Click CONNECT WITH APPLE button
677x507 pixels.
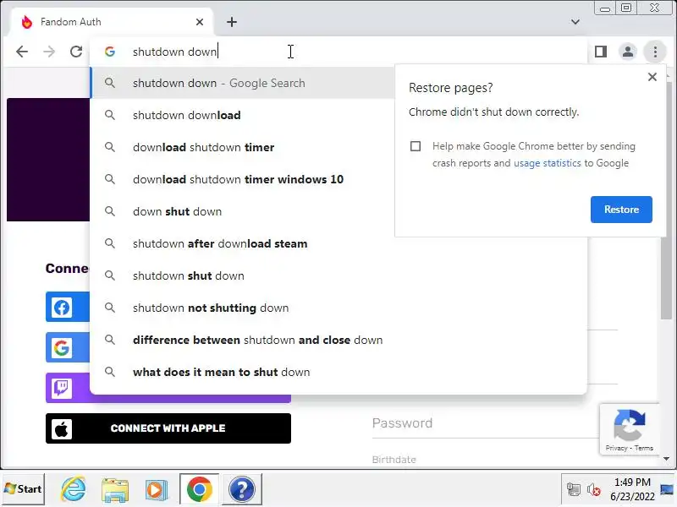pyautogui.click(x=168, y=428)
